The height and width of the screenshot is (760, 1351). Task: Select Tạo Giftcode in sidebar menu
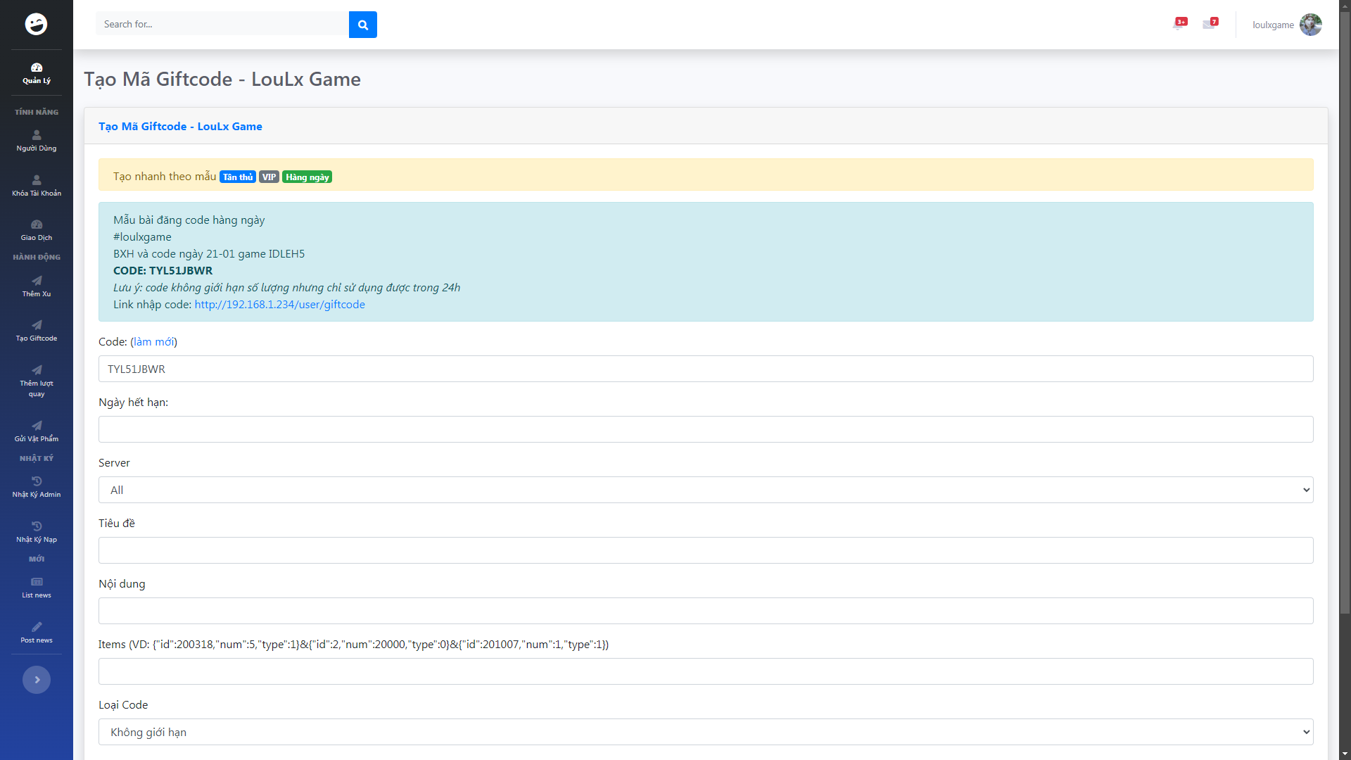(37, 331)
